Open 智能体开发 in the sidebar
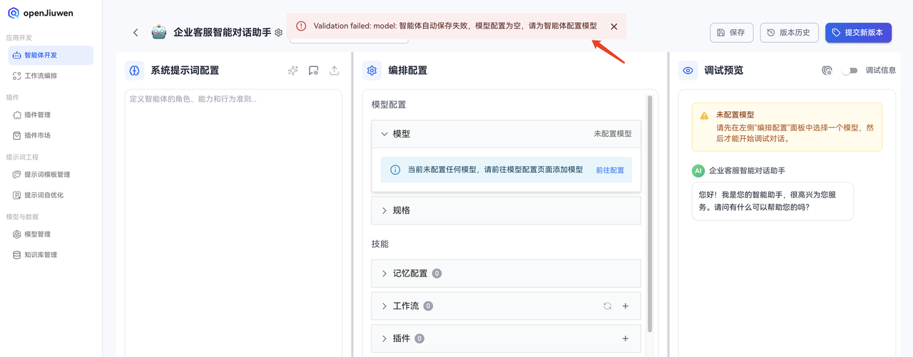Screen dimensions: 913x357 point(51,55)
